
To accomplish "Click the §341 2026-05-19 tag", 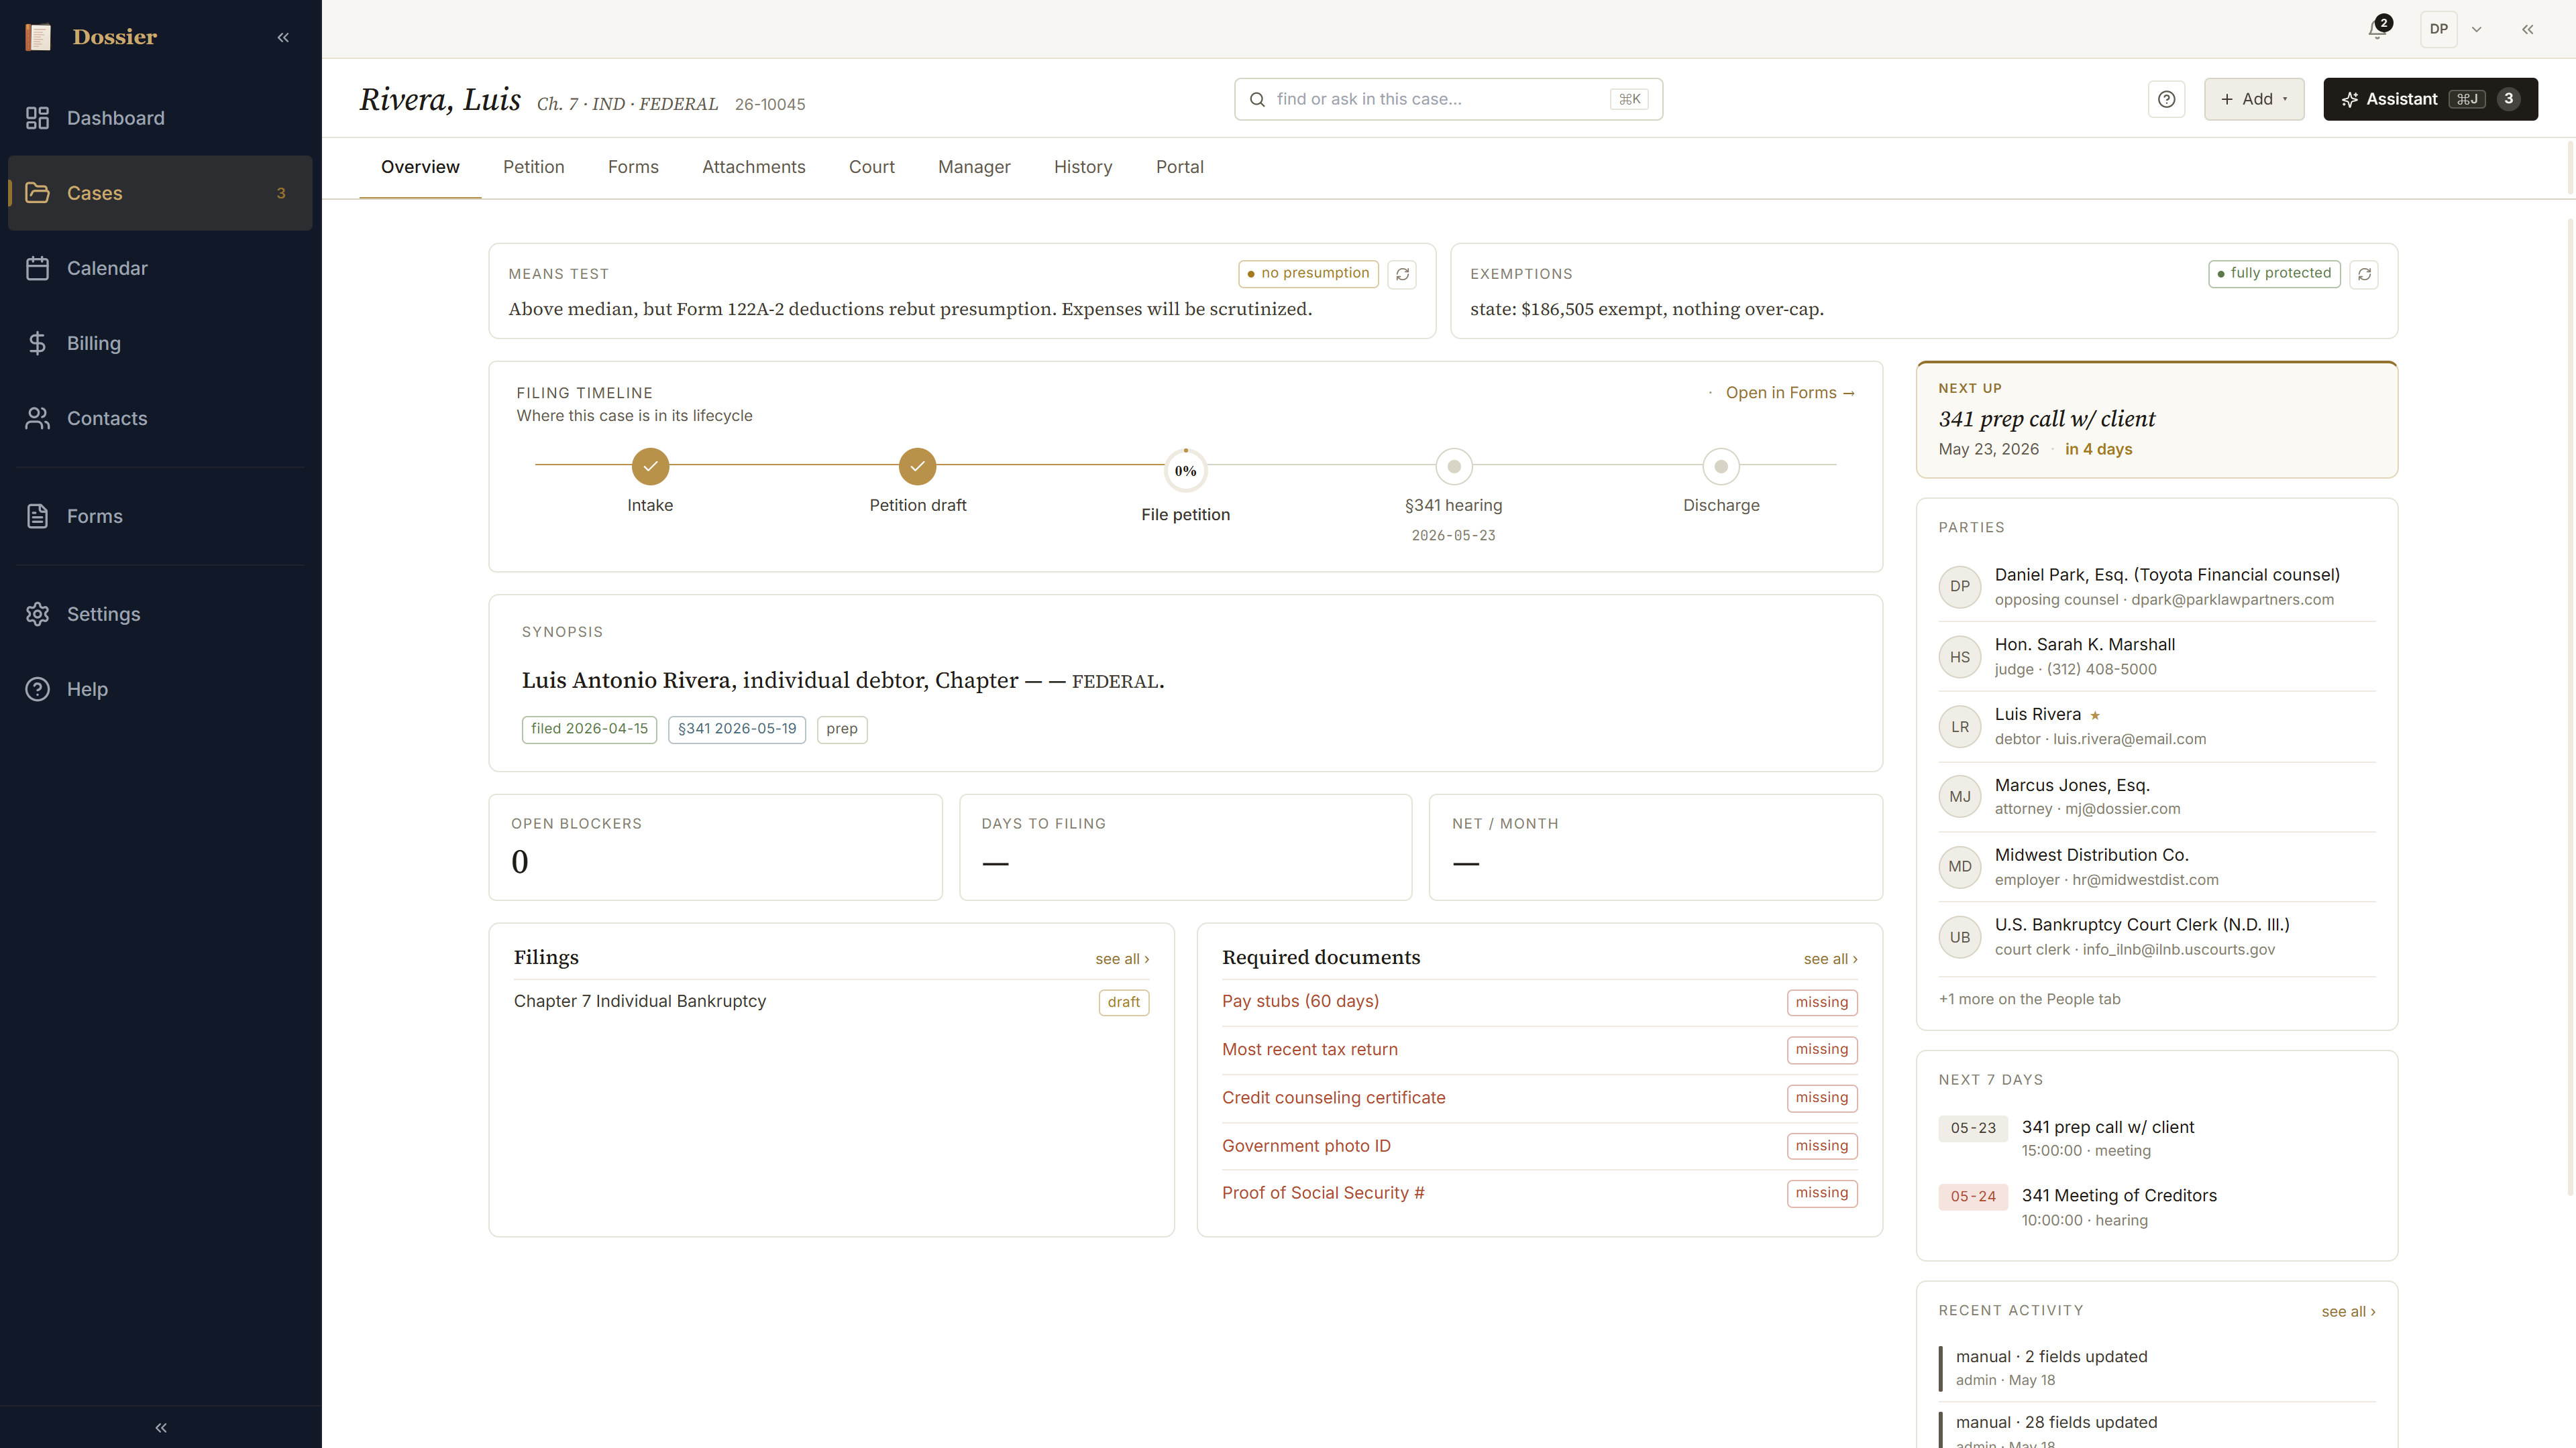I will (737, 729).
